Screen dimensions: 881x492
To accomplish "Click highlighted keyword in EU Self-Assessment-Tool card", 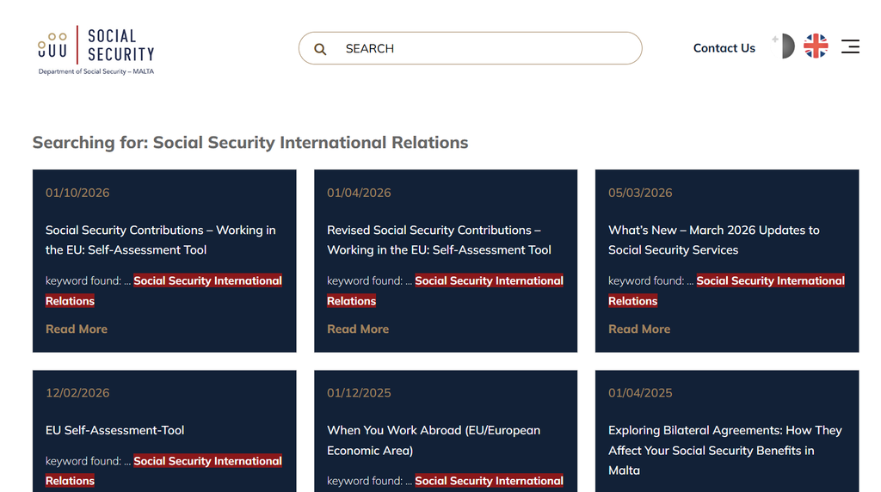I will click(208, 461).
